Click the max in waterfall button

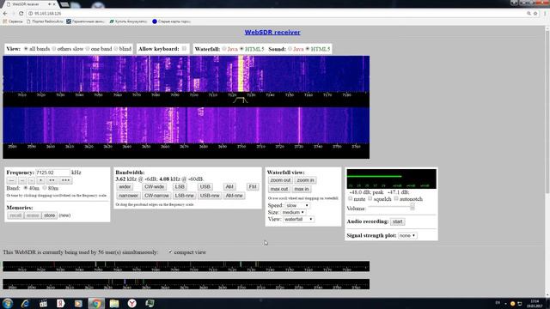pyautogui.click(x=302, y=189)
